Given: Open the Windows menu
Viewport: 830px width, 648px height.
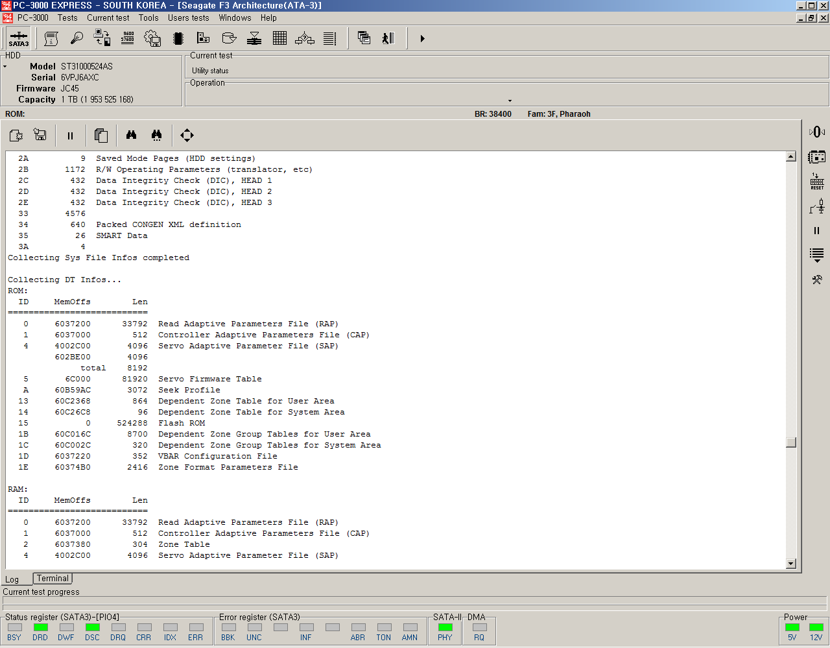Looking at the screenshot, I should [x=235, y=18].
